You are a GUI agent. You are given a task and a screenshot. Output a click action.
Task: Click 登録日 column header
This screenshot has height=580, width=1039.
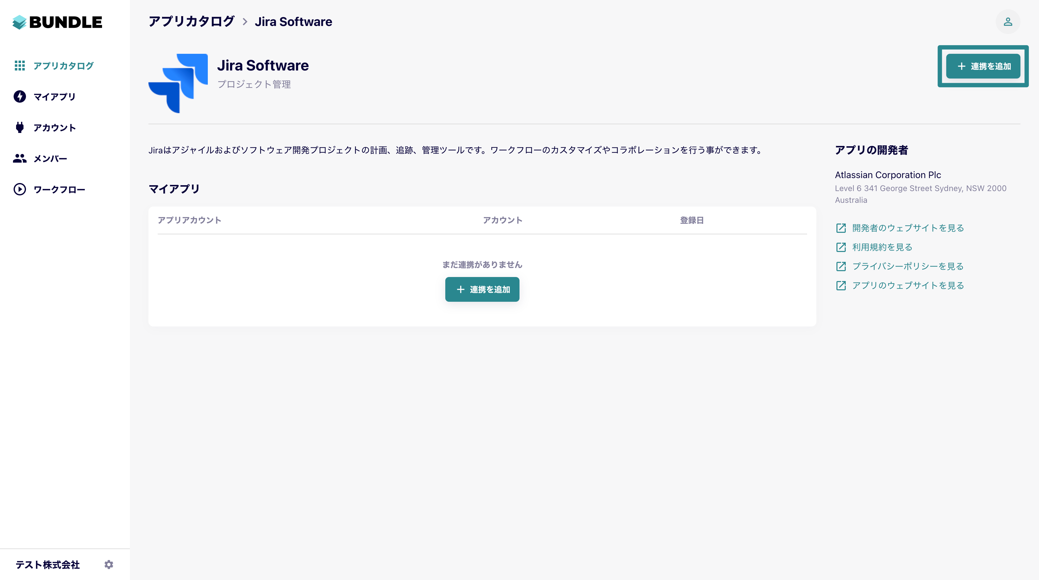(692, 220)
